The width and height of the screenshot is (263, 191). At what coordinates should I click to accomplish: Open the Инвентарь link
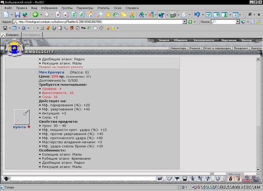[178, 48]
